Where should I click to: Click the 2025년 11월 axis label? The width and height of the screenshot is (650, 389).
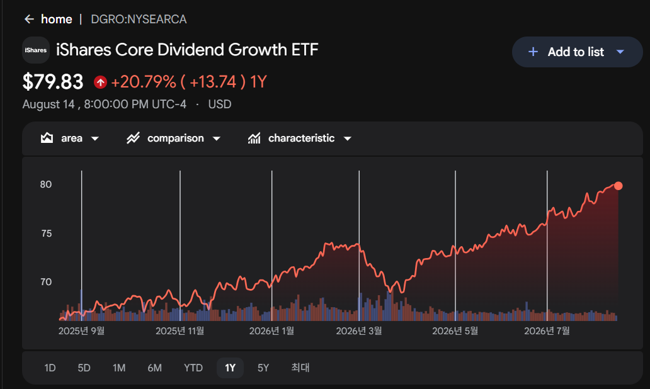pyautogui.click(x=180, y=331)
